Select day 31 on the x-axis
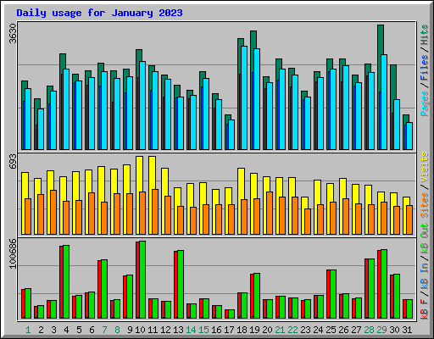Screen dimensions: 434x339 pos(407,330)
